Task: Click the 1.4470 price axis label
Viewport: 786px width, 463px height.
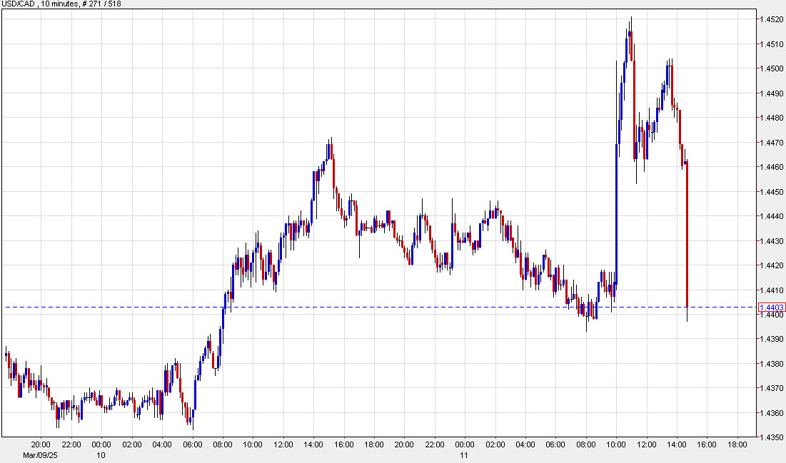Action: (772, 143)
